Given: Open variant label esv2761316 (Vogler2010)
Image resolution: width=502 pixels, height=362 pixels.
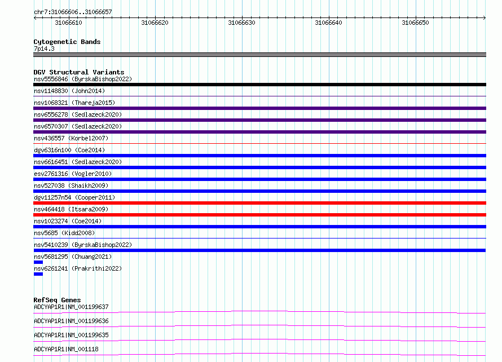Looking at the screenshot, I should (73, 174).
